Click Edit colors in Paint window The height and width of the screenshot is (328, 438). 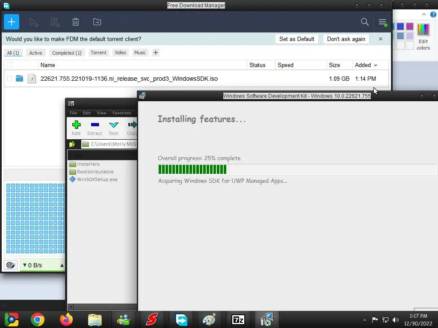(x=423, y=37)
